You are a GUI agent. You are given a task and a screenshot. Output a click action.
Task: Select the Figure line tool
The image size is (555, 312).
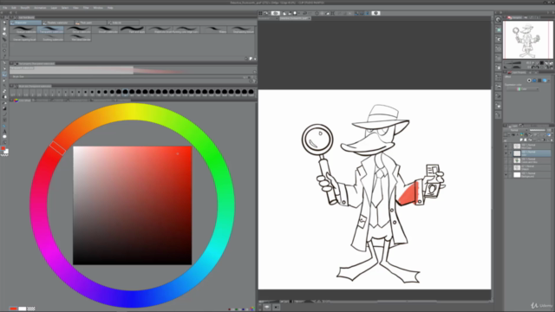click(x=4, y=114)
